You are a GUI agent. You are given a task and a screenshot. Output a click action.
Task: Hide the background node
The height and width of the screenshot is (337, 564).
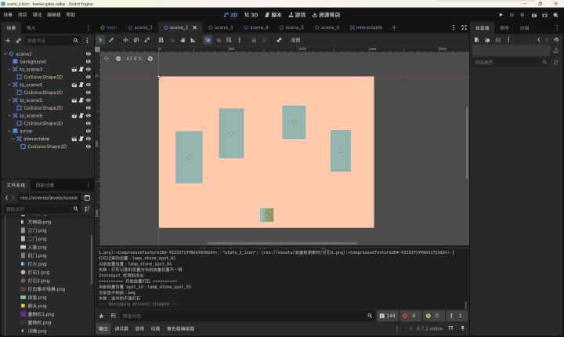coord(88,62)
